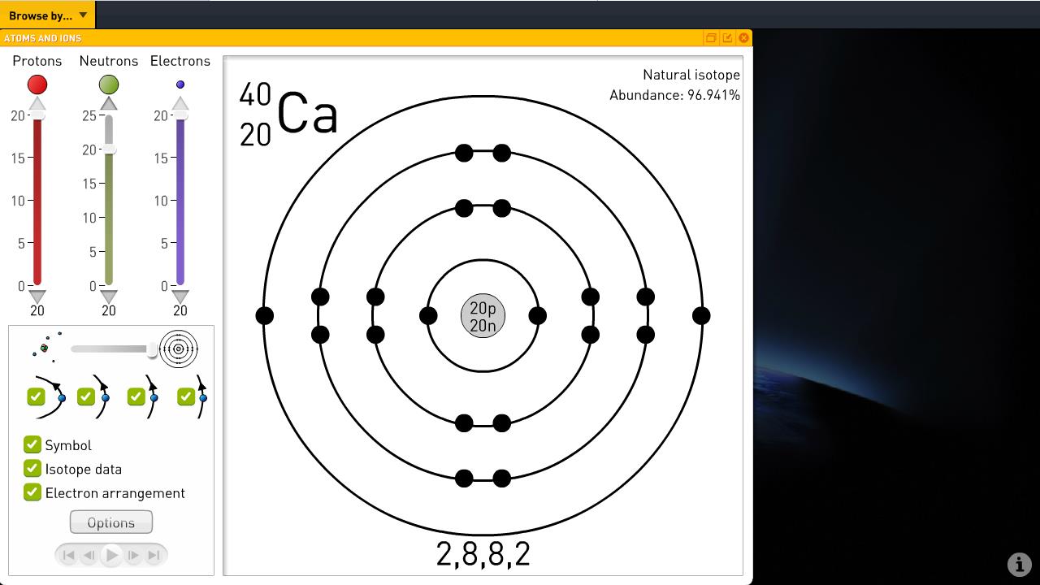1040x585 pixels.
Task: Click the 15 mark on Protons scale
Action: pos(18,158)
